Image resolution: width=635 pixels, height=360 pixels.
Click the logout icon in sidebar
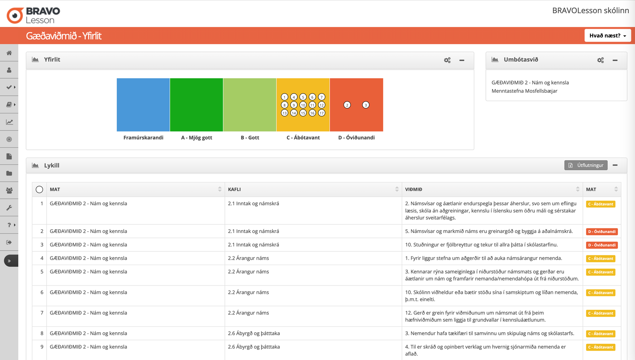tap(9, 242)
